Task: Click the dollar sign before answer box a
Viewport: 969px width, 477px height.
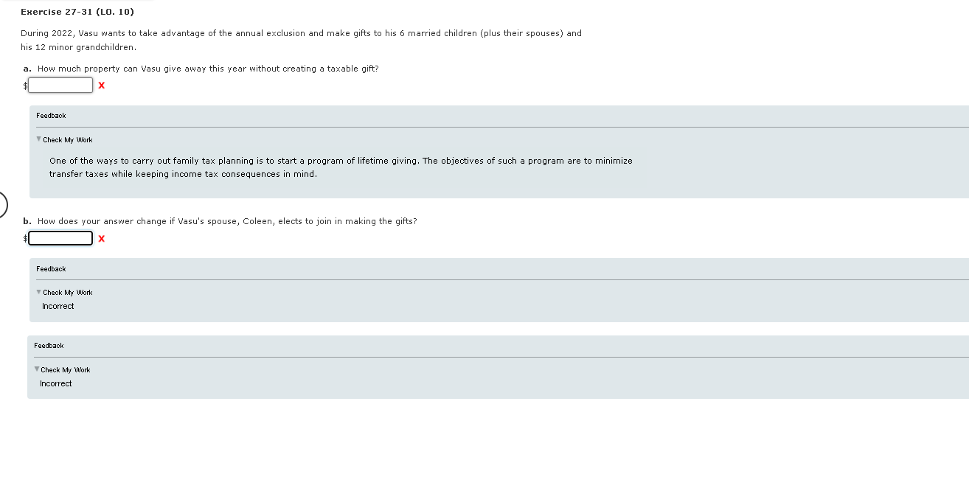Action: pos(24,86)
